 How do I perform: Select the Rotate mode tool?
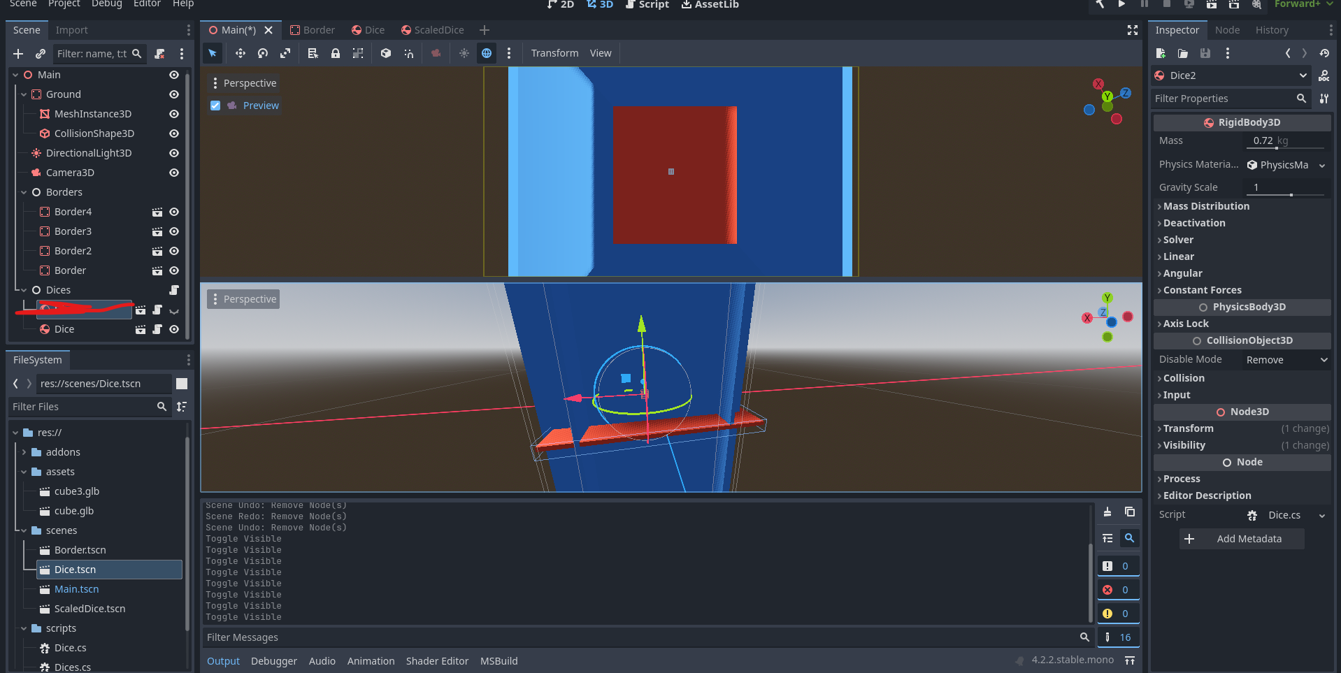tap(263, 53)
